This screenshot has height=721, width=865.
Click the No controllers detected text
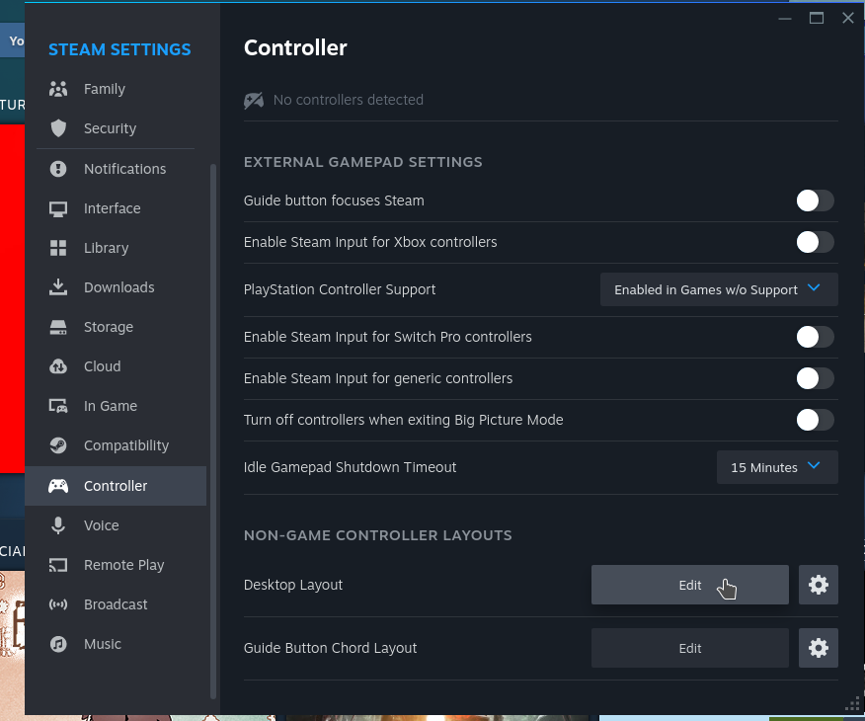pyautogui.click(x=349, y=100)
